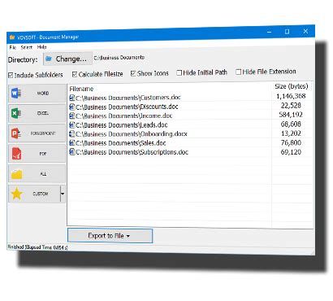The width and height of the screenshot is (333, 301).
Task: Open the Select menu
Action: point(27,47)
